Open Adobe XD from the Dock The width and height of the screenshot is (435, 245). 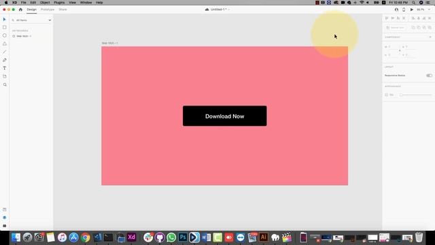[x=131, y=238]
